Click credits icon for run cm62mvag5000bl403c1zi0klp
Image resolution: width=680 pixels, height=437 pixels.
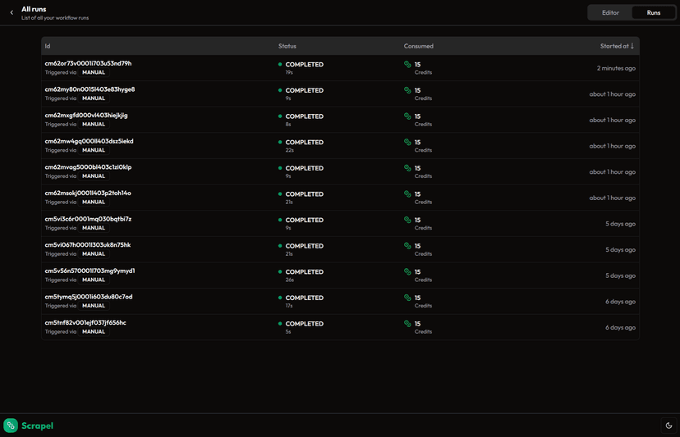[x=407, y=168]
